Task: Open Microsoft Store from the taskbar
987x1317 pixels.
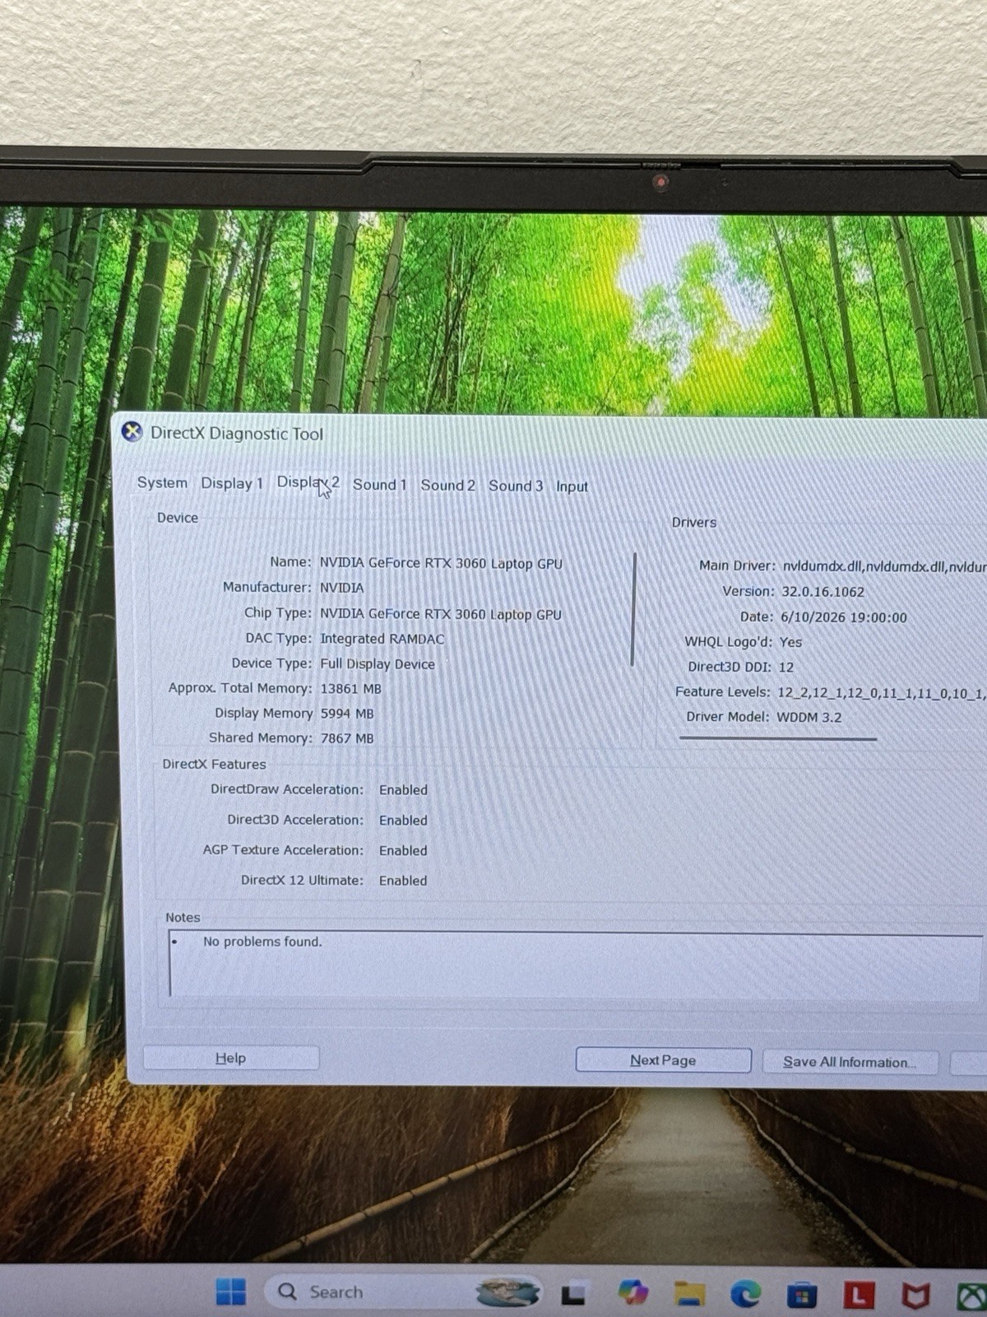Action: 801,1296
